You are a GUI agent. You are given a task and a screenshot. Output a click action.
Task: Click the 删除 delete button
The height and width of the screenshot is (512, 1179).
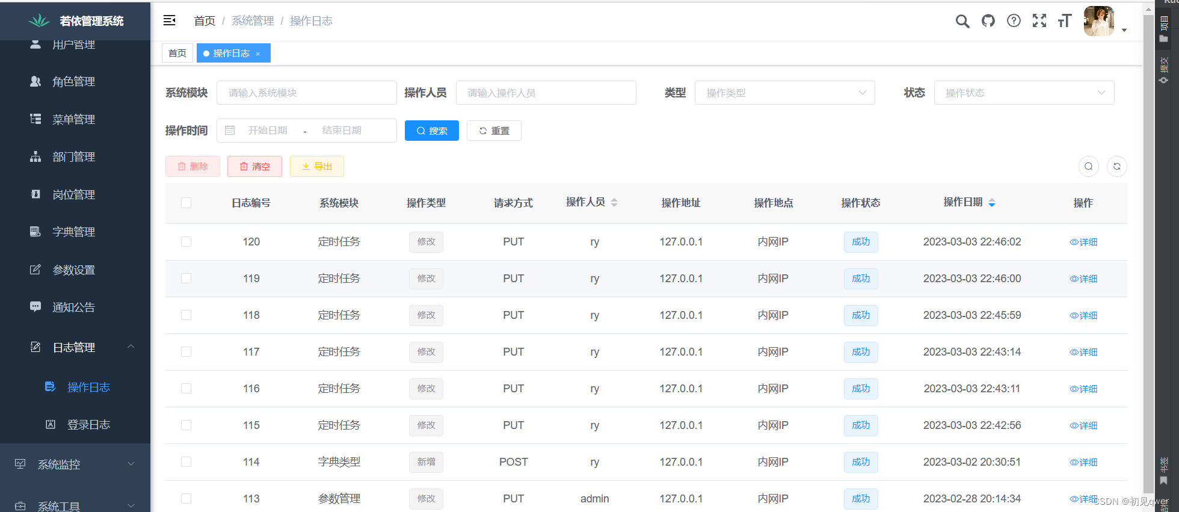pyautogui.click(x=192, y=167)
